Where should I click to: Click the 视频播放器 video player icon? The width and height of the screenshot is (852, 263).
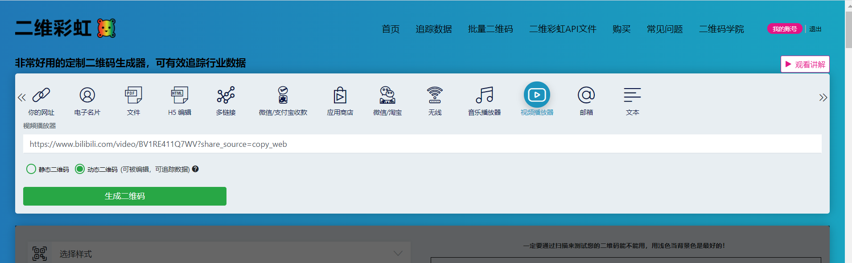click(537, 95)
